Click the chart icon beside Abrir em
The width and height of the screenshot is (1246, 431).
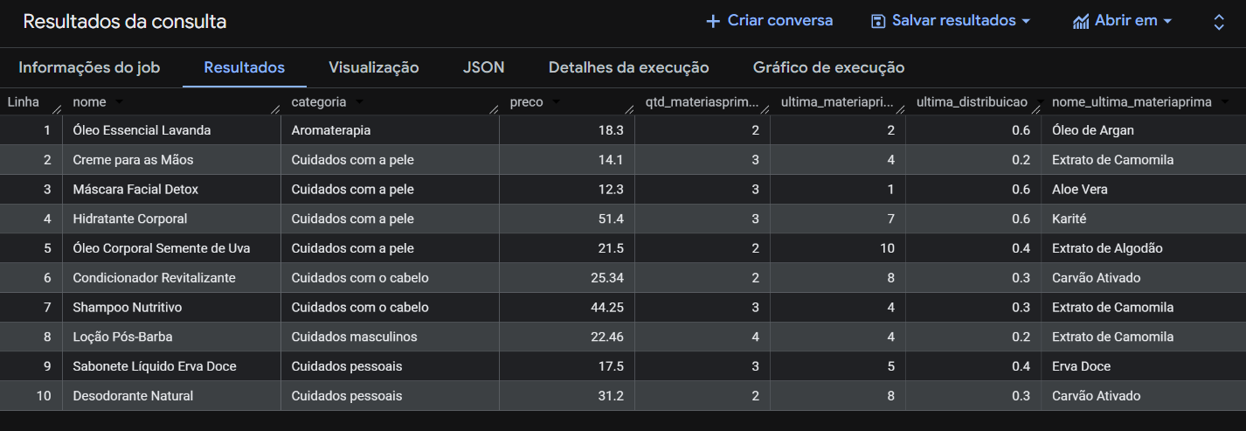click(x=1081, y=21)
